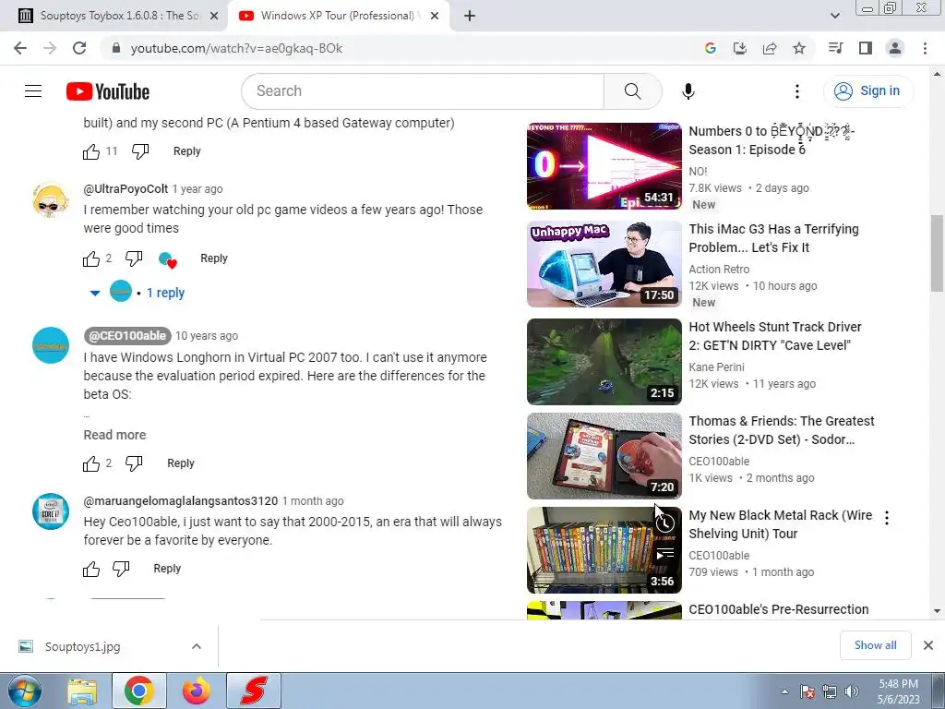
Task: Reload the page with refresh icon
Action: click(x=79, y=48)
